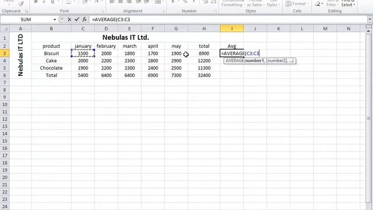This screenshot has height=210, width=373.
Task: Click the 'february' header cell
Action: (106, 46)
